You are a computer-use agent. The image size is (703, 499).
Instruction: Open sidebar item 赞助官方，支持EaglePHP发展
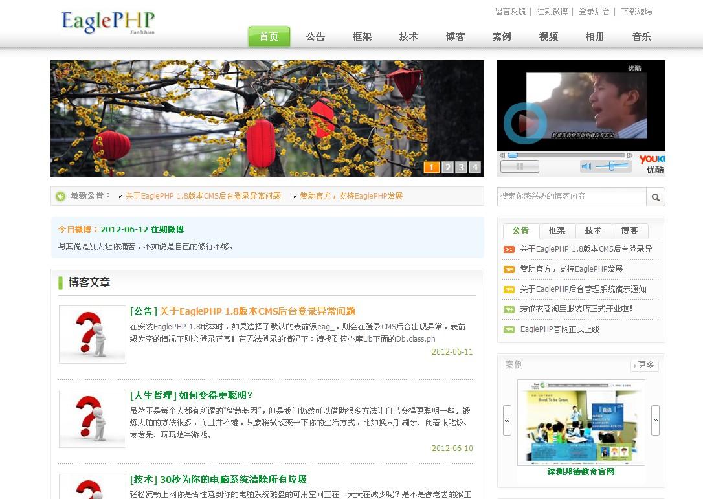(x=571, y=269)
